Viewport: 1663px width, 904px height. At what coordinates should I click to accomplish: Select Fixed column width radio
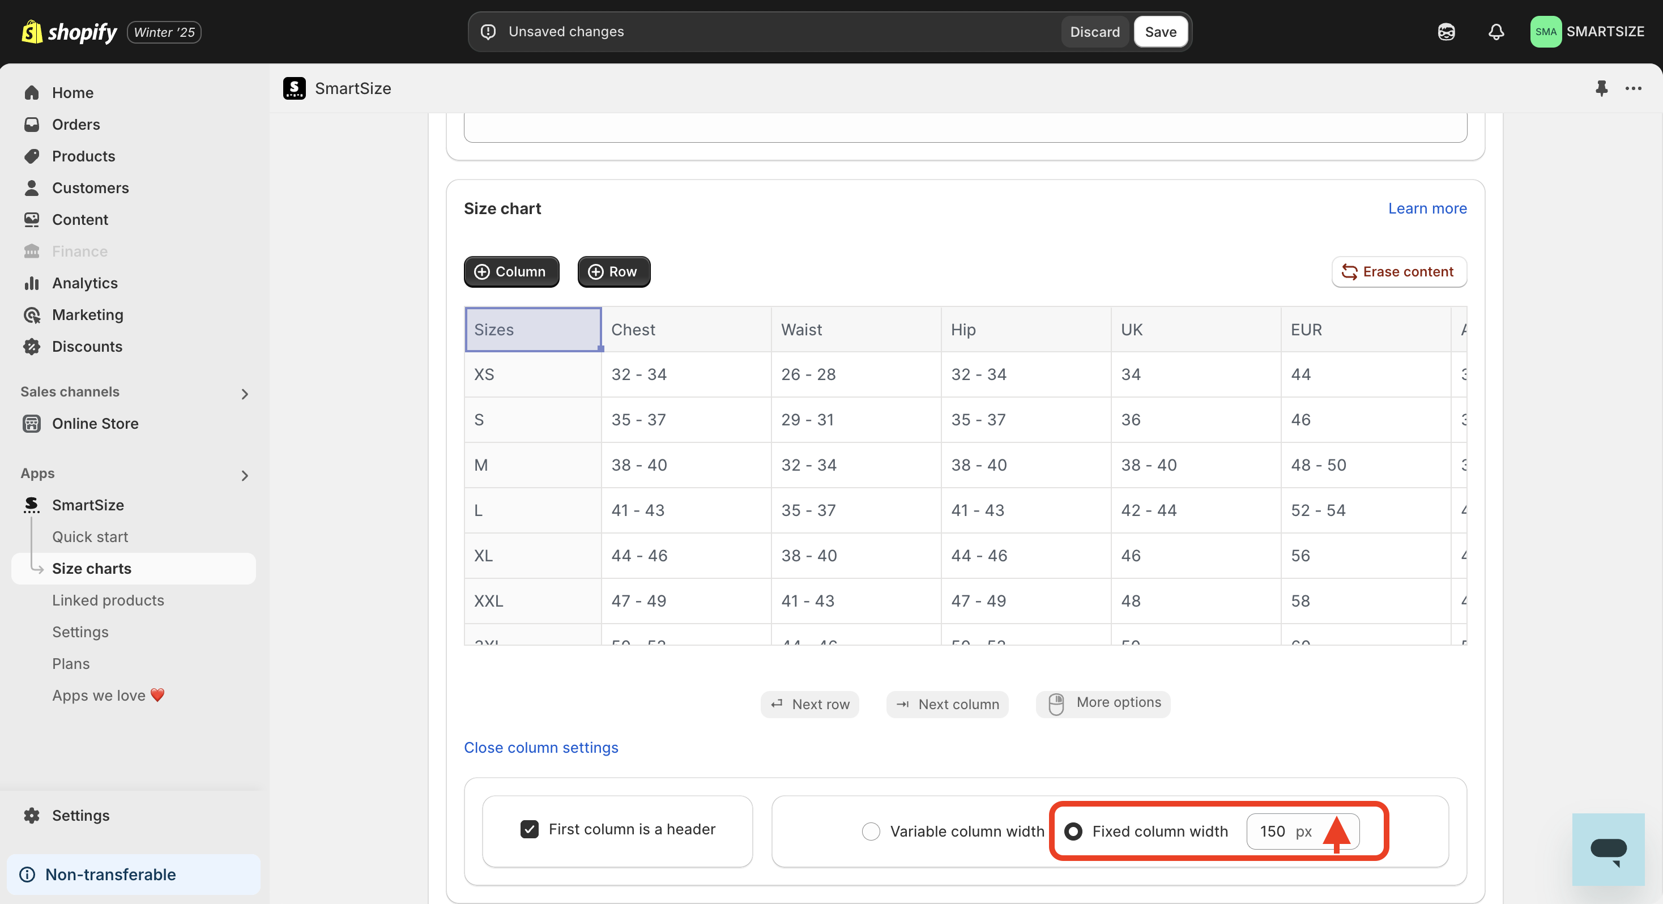(1073, 831)
